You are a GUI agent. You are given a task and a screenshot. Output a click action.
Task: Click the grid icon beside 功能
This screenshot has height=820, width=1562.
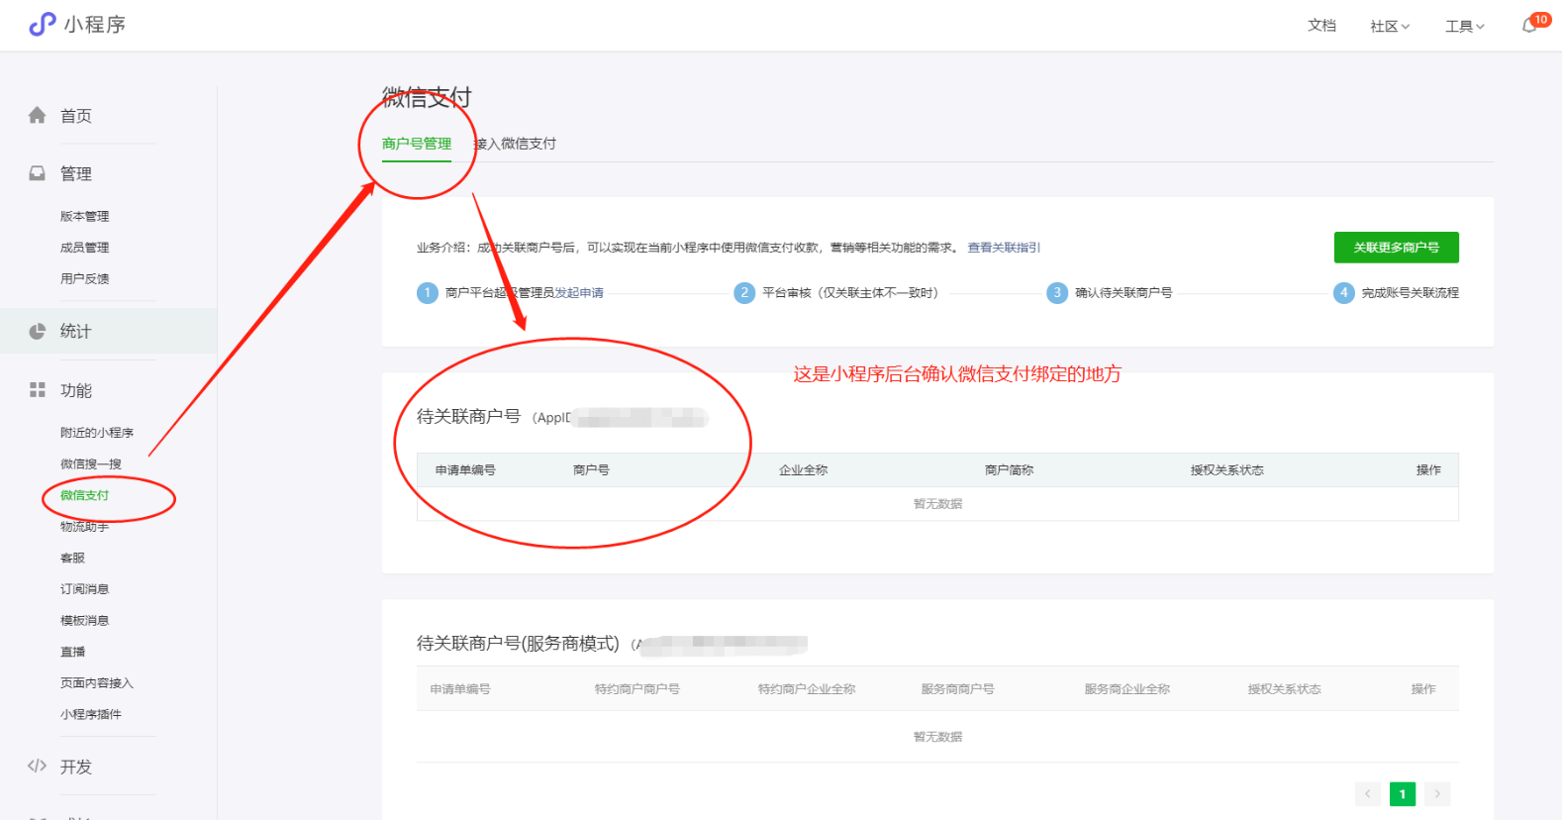[x=38, y=390]
